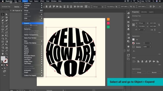Select the Artboard tool
This screenshot has width=163, height=91.
3,51
